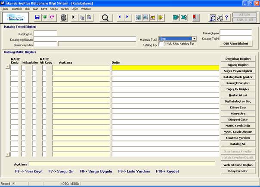Viewport: 260px width, 187px height.
Task: Click the Baskı Listesi button
Action: click(x=238, y=95)
